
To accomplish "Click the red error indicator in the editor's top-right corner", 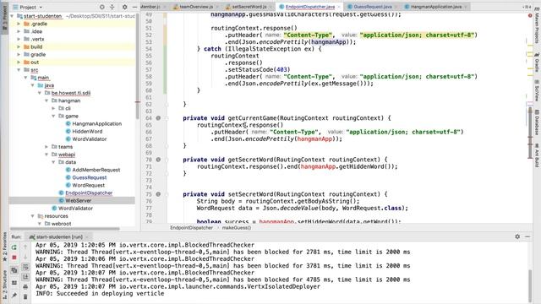I will [x=530, y=15].
